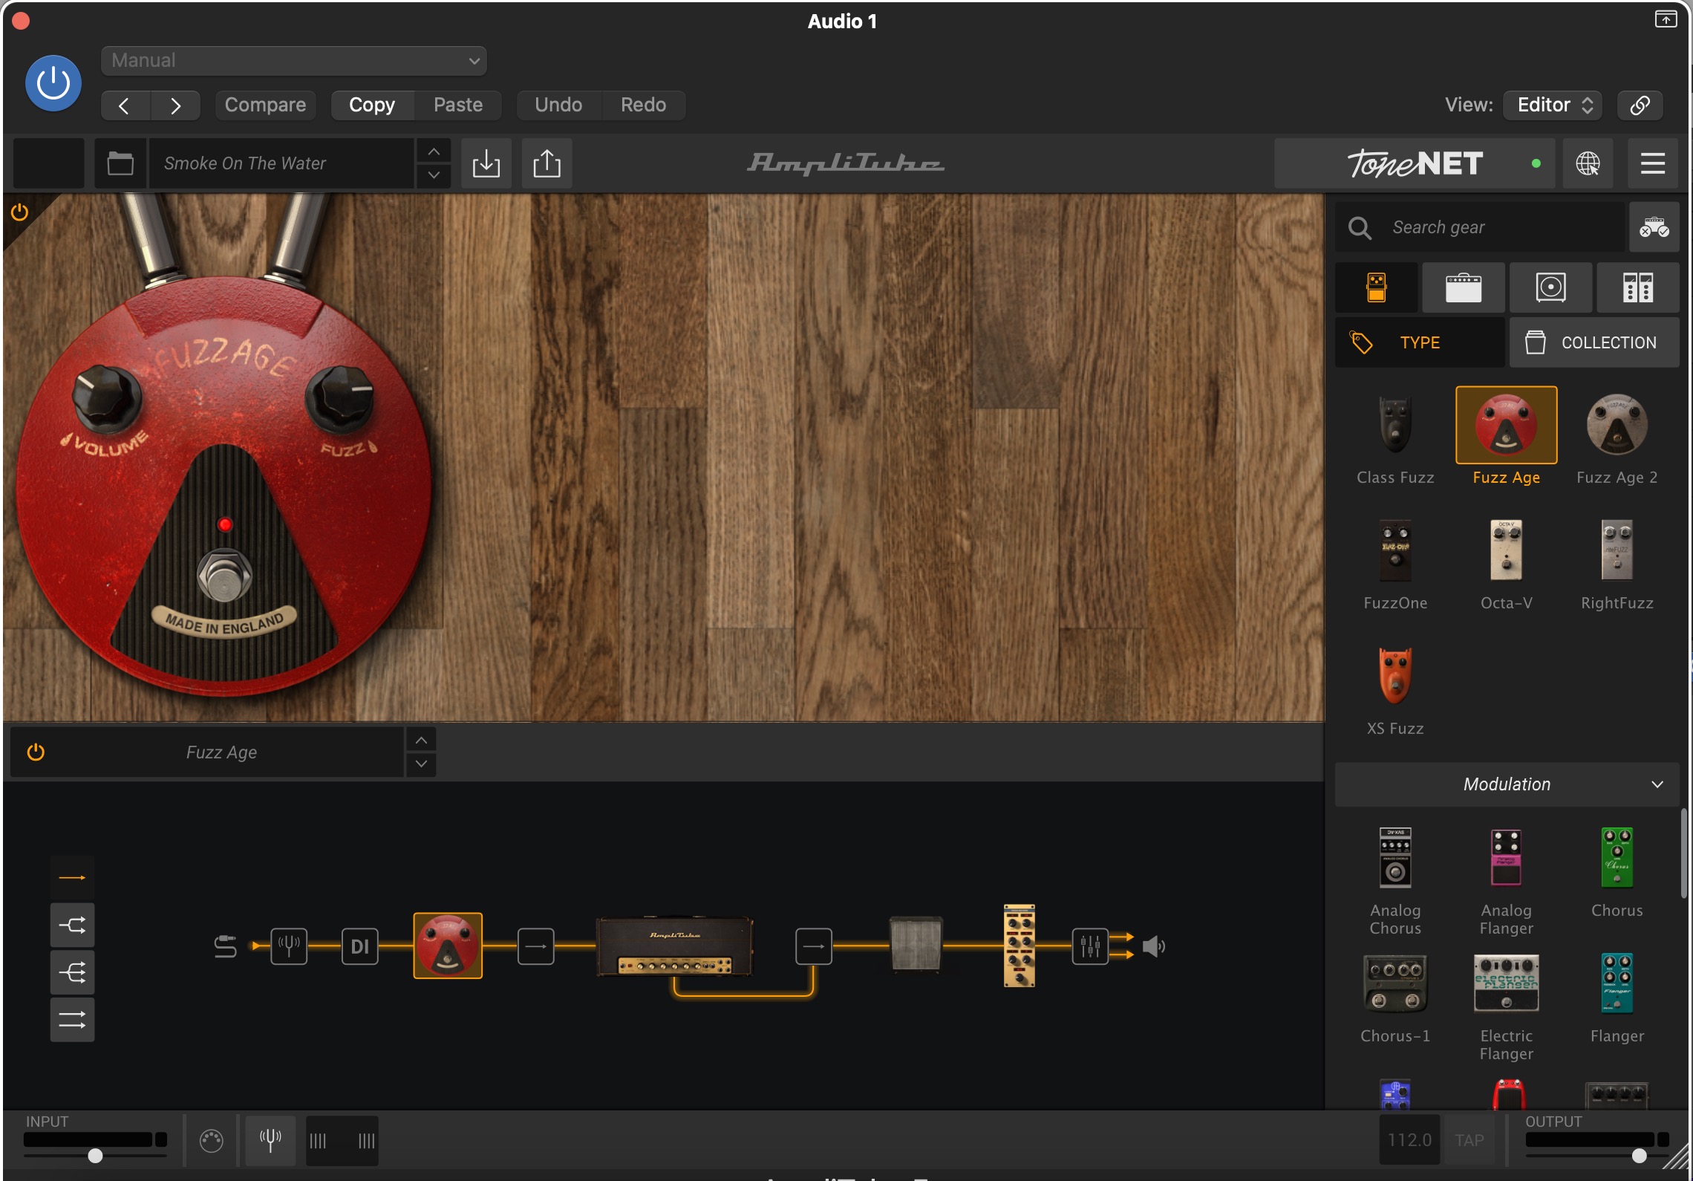Screen dimensions: 1693x1181
Task: Click the tuner block in signal chain
Action: 289,946
